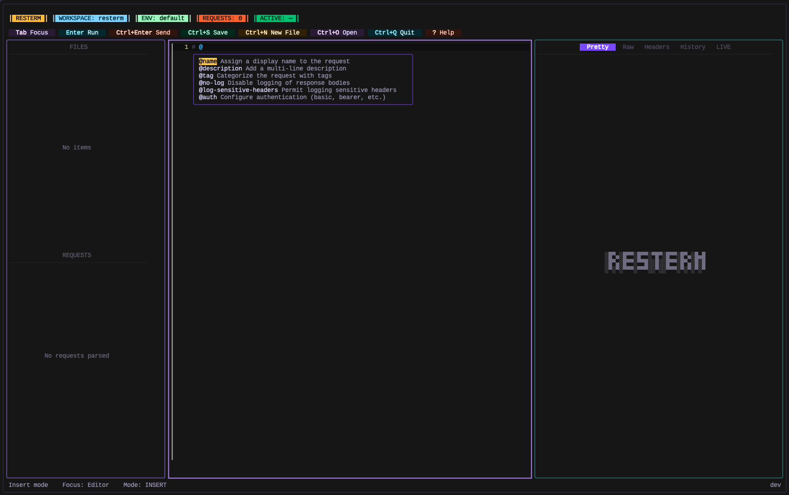
Task: Select @name from the directive suggestion popup
Action: tap(208, 61)
